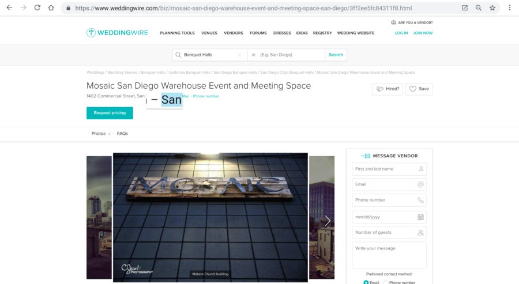Click the mm/dd/yyyy date field

click(389, 217)
